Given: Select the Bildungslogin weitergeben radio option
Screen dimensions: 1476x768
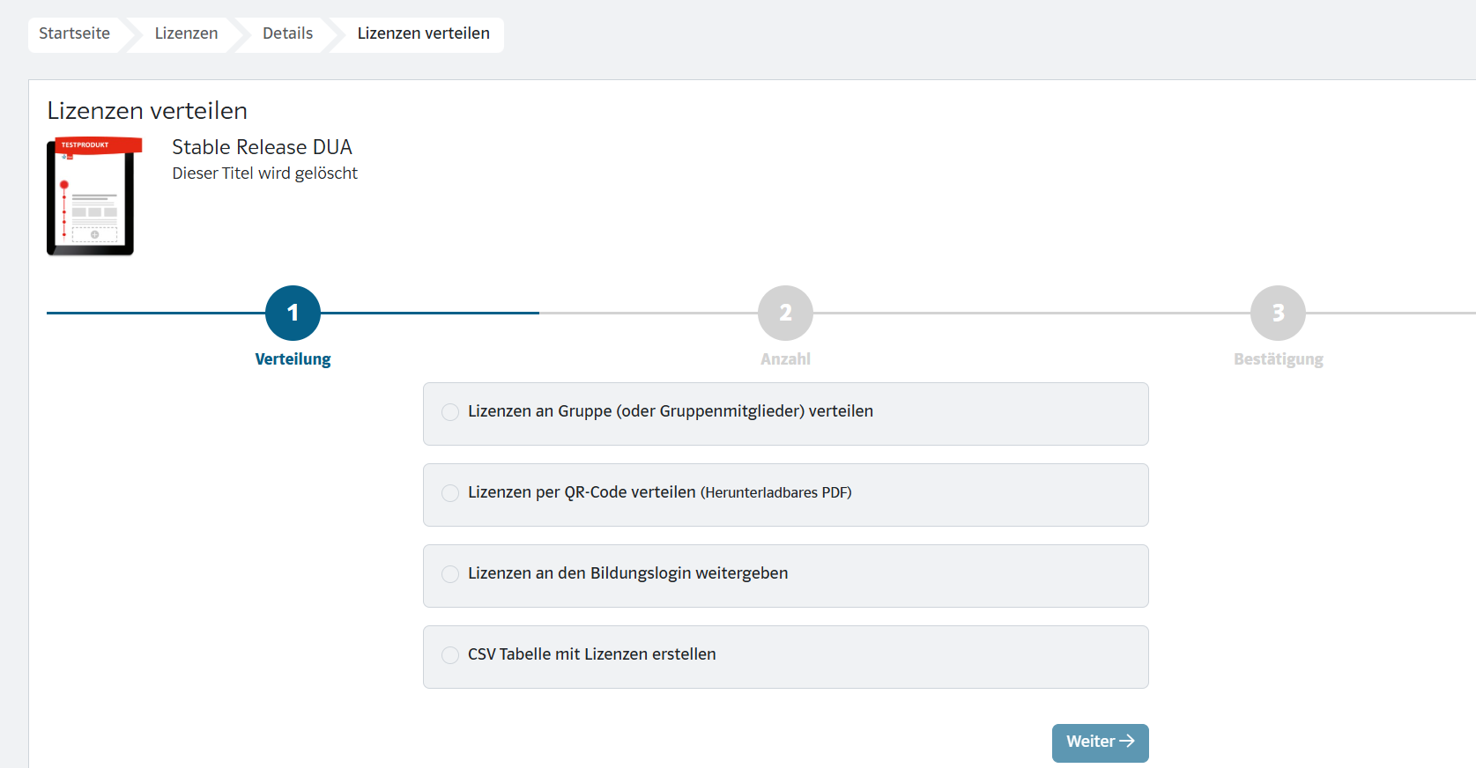Looking at the screenshot, I should pyautogui.click(x=450, y=574).
